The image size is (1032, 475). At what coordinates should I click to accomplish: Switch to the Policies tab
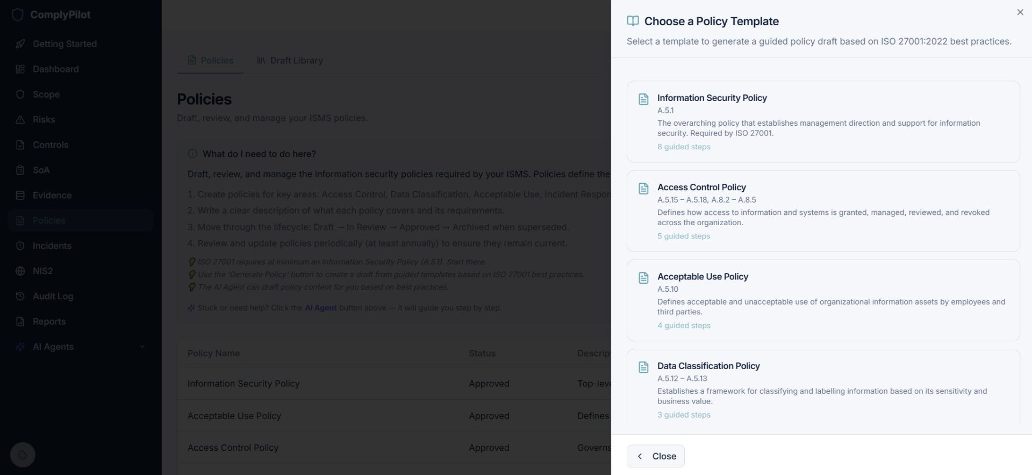210,61
